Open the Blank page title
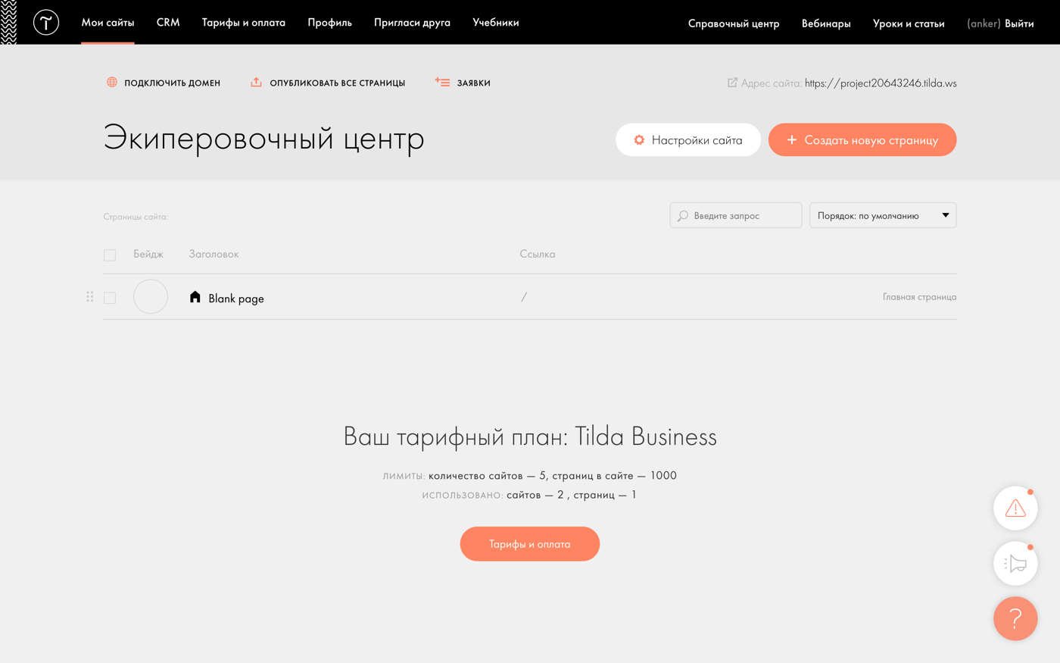The image size is (1060, 663). 236,299
